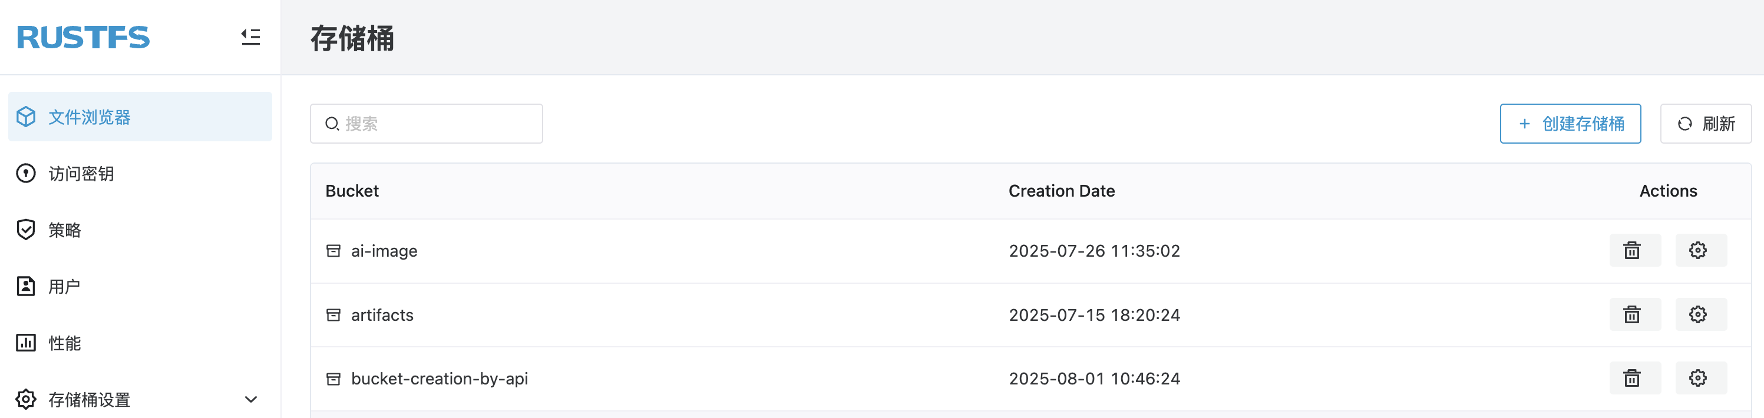The image size is (1764, 418).
Task: Navigate to 性能 in the sidebar
Action: tap(64, 343)
